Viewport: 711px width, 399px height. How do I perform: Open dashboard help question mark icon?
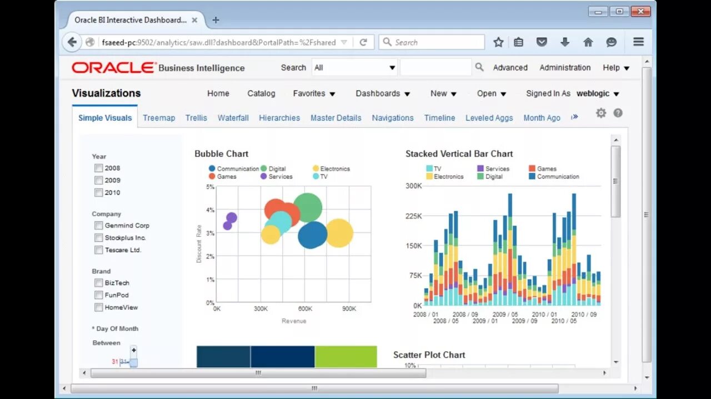coord(618,113)
